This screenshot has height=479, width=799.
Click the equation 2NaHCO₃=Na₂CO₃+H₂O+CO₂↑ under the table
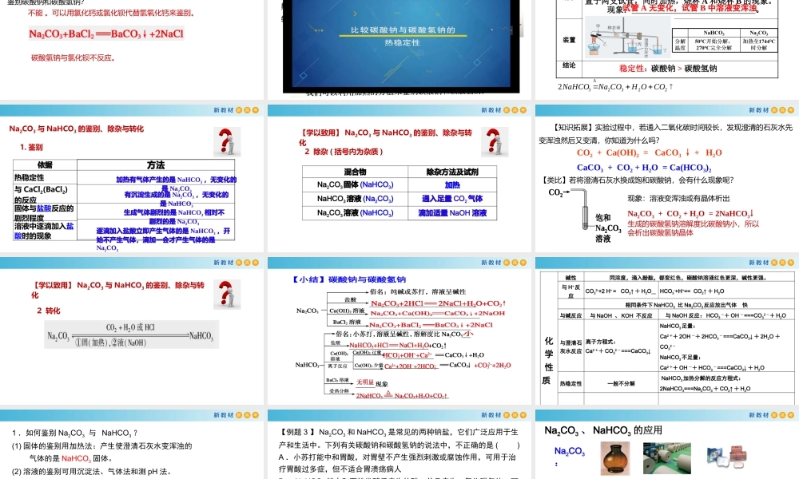click(615, 86)
